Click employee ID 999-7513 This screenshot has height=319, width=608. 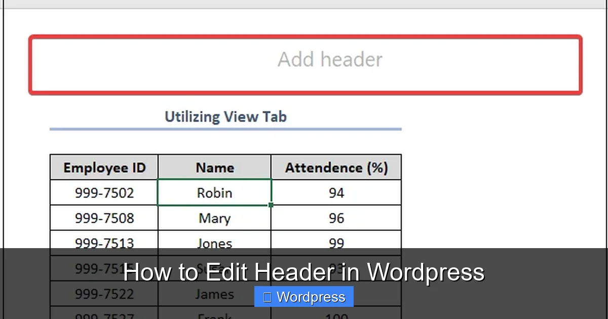[103, 243]
